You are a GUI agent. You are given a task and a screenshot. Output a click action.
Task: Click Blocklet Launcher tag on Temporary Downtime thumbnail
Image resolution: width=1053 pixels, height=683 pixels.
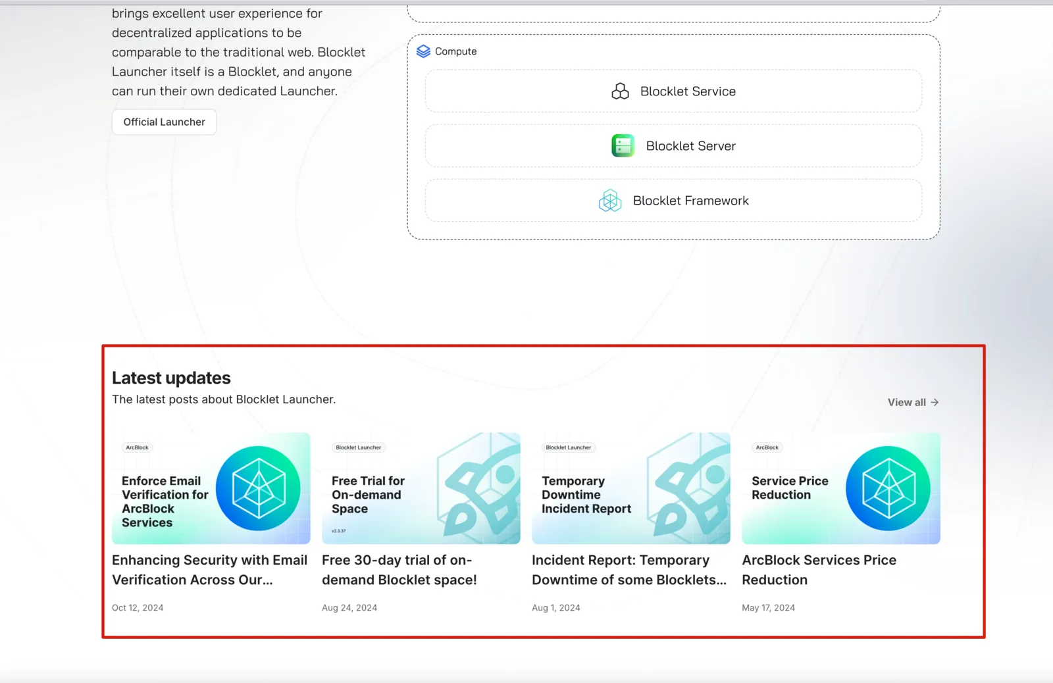pos(569,447)
